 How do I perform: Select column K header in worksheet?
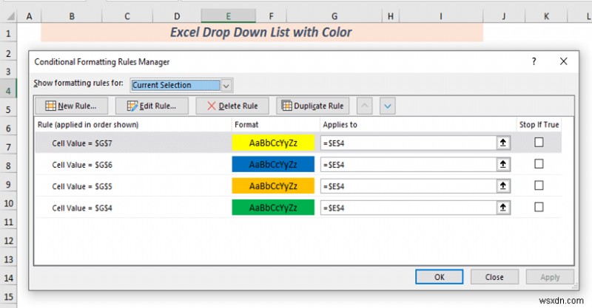pos(546,16)
